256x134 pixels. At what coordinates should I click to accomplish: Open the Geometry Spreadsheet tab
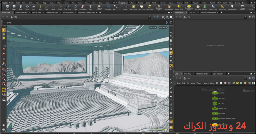pos(87,12)
